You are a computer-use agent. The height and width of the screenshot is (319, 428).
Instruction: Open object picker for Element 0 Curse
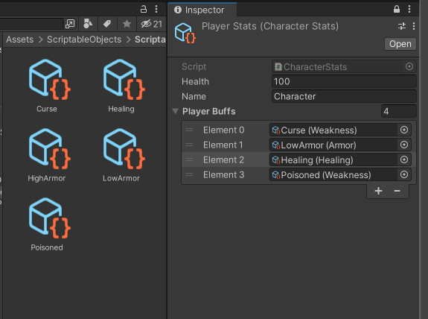point(404,130)
